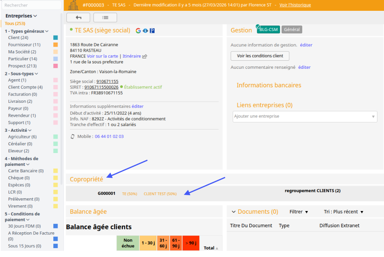This screenshot has height=257, width=384.
Task: Filter by Eleveur (2)
Action: [x=19, y=151]
